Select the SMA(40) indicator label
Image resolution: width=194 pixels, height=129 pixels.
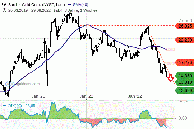click(80, 5)
